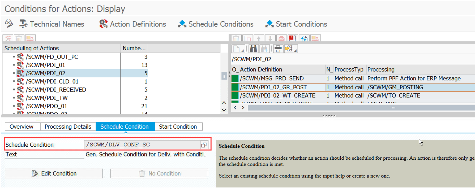Click /SCWM/TO_CREATE processing cell

[x=421, y=95]
